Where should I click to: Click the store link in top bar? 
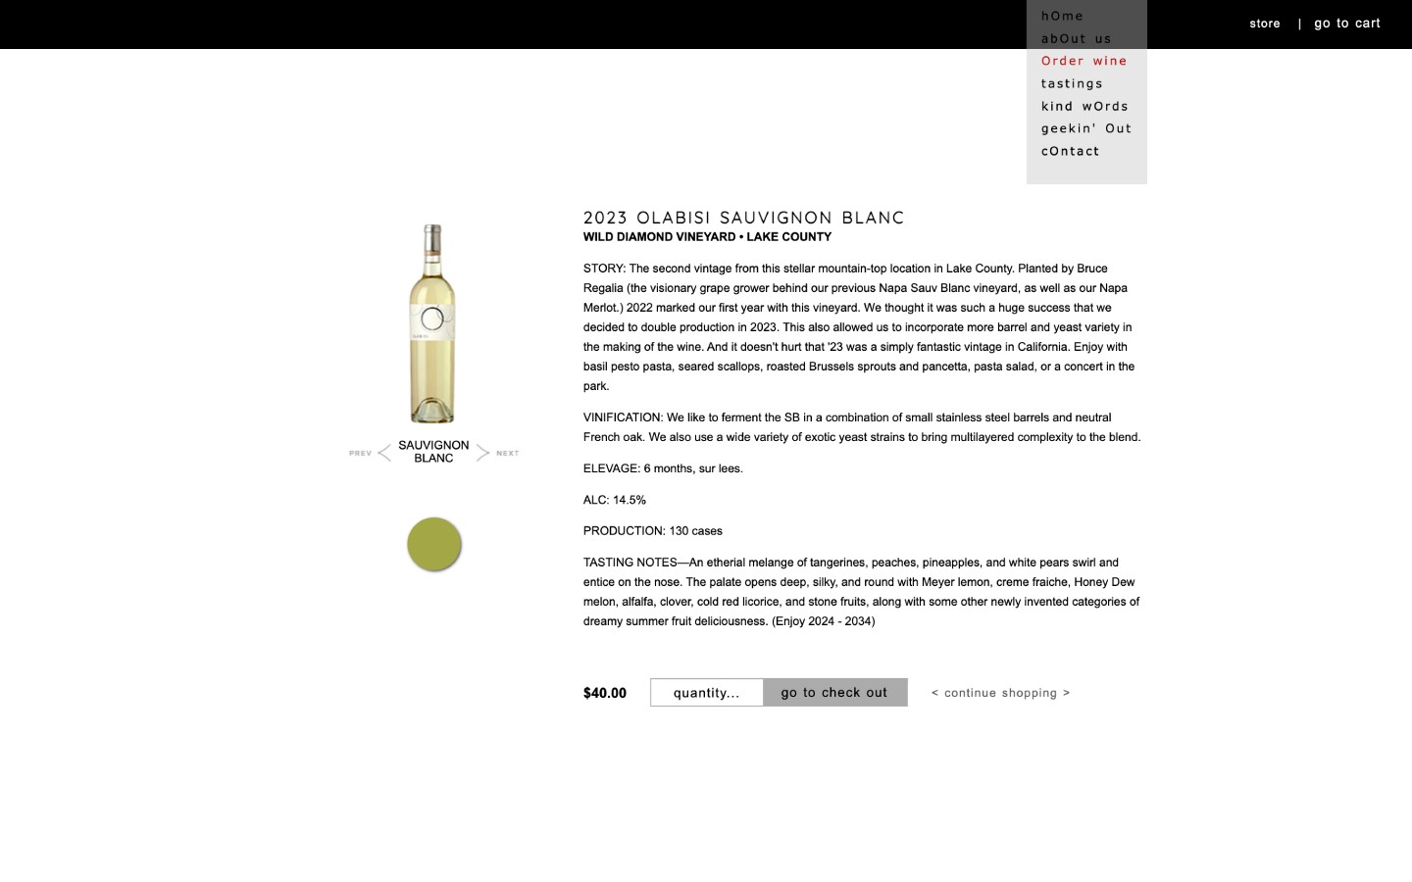(1265, 24)
